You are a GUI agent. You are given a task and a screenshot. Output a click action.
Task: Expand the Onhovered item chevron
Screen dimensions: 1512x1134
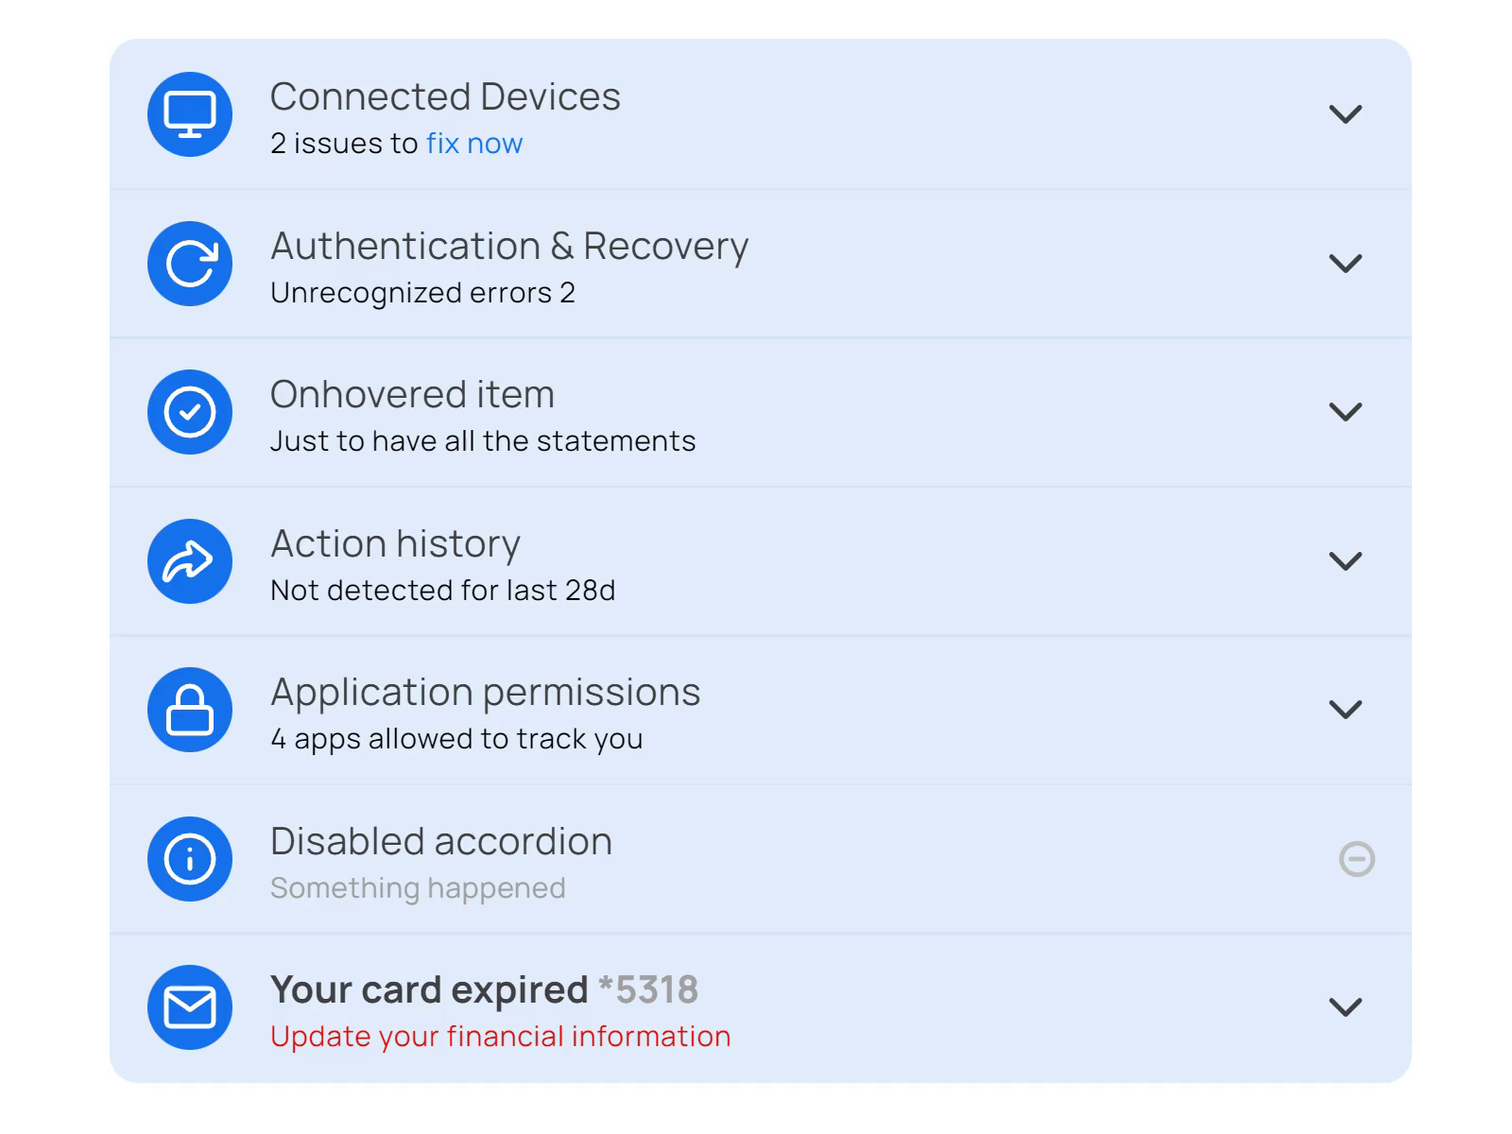click(1345, 412)
